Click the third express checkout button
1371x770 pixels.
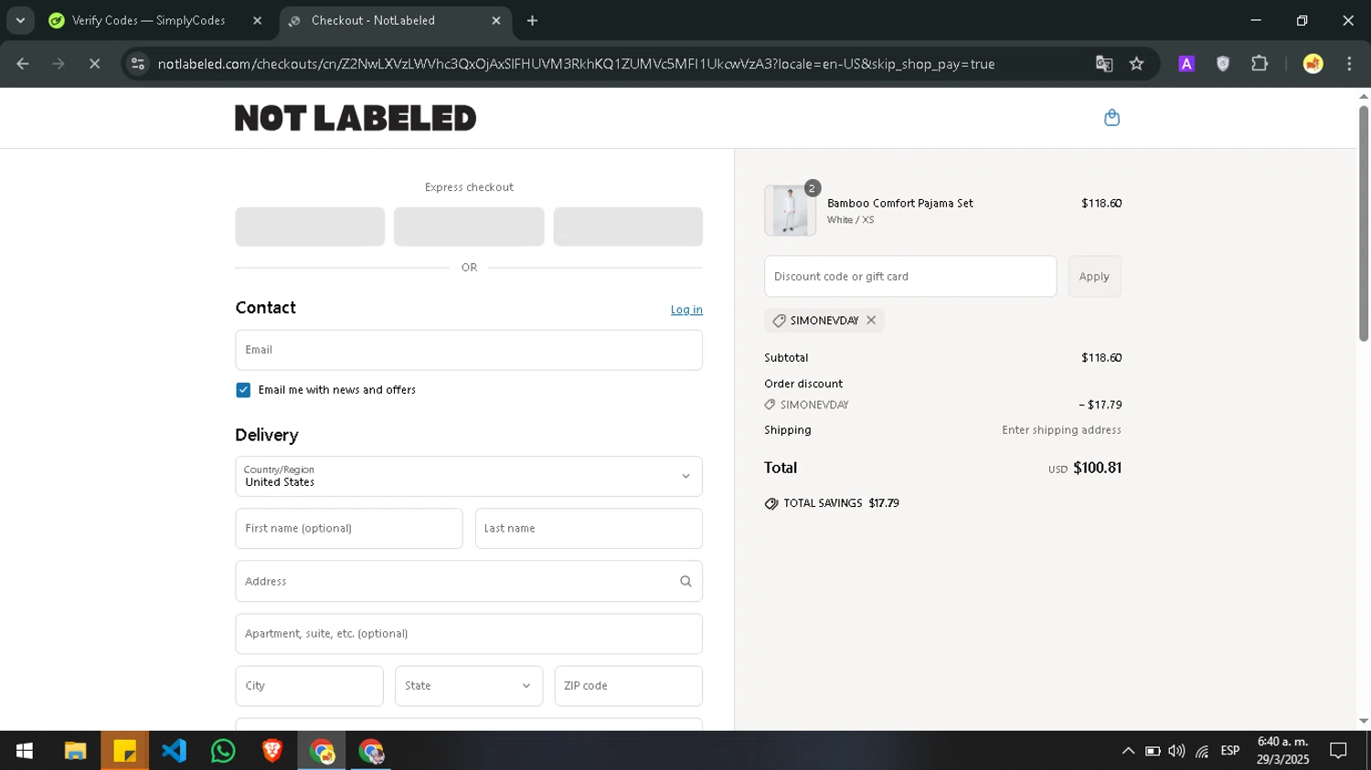pos(628,227)
